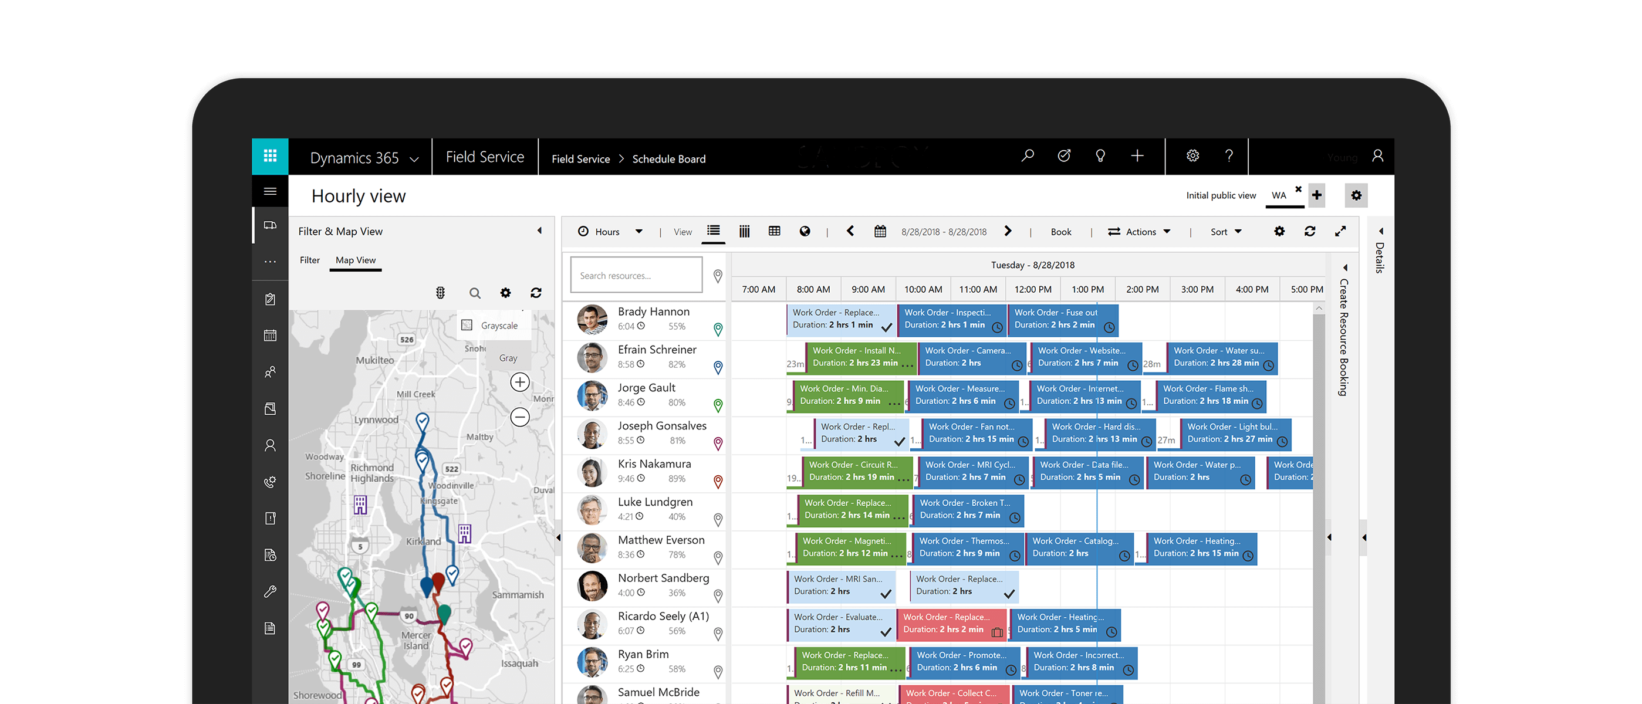Viewport: 1642px width, 704px height.
Task: Expand the Dynamics 365 dropdown chevron
Action: tap(414, 159)
